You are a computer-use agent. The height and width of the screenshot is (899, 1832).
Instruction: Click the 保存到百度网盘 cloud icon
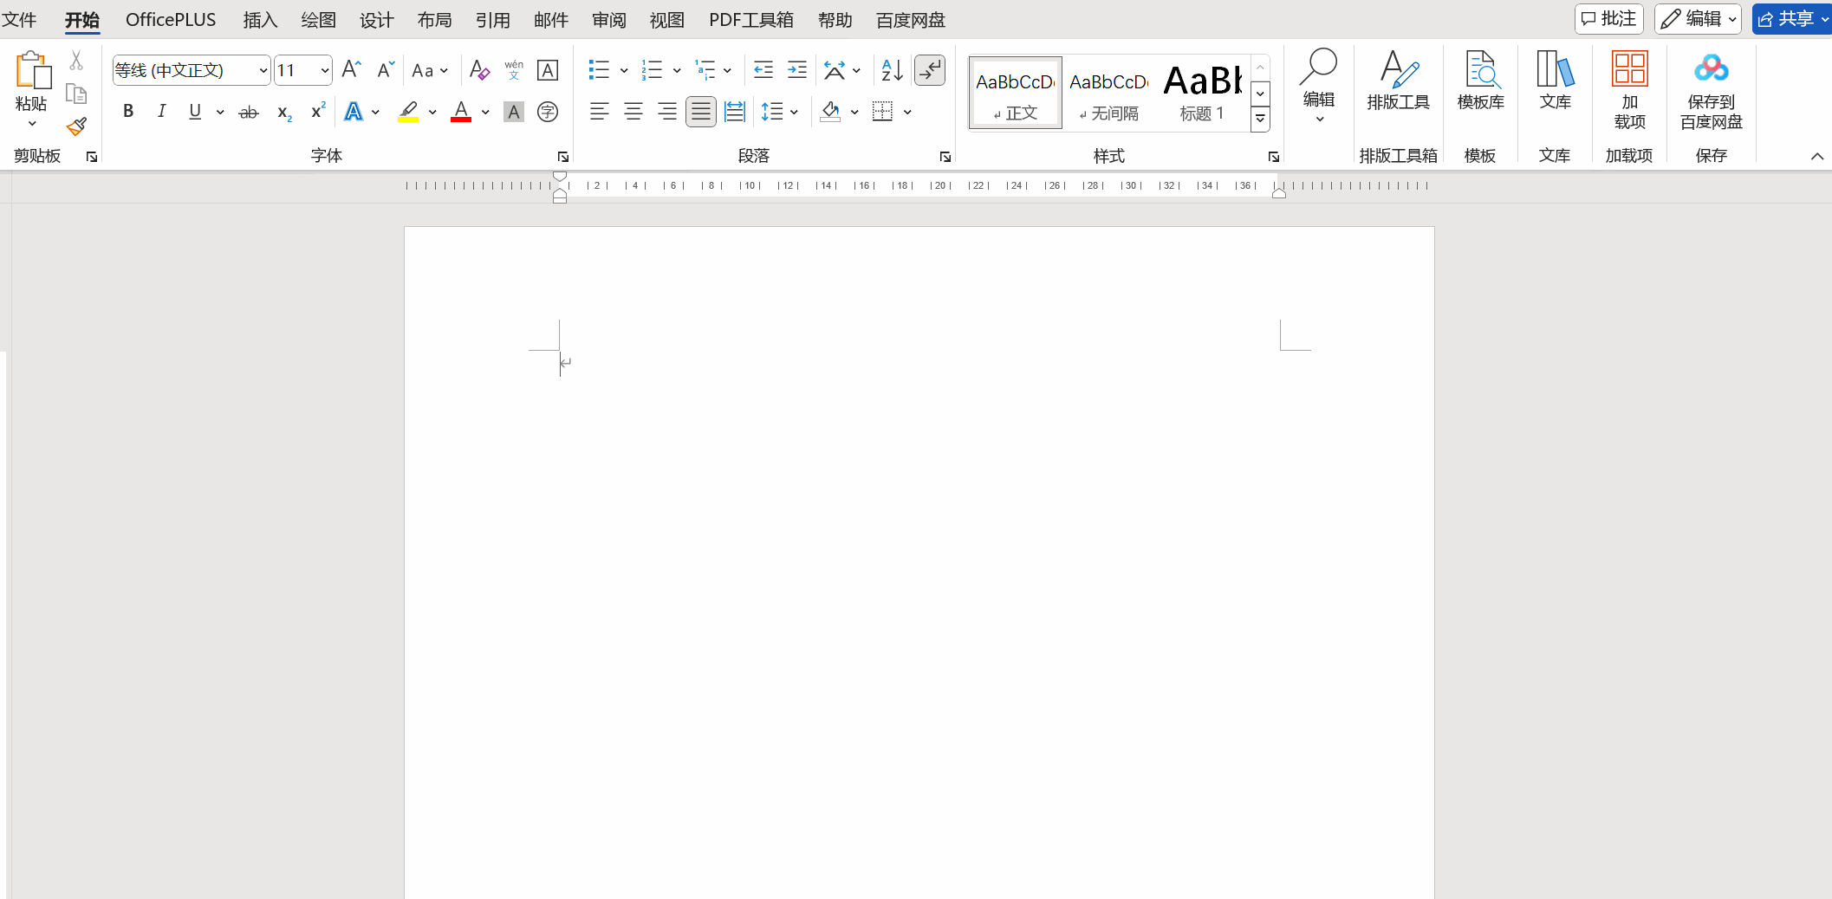pyautogui.click(x=1711, y=69)
